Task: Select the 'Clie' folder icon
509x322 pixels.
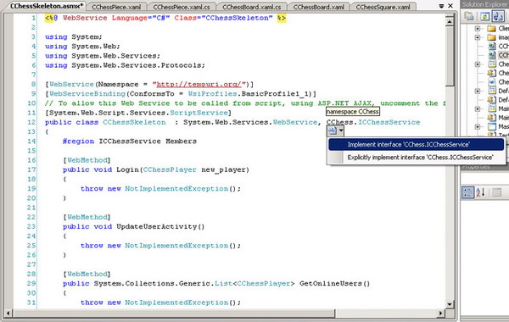Action: coord(491,29)
